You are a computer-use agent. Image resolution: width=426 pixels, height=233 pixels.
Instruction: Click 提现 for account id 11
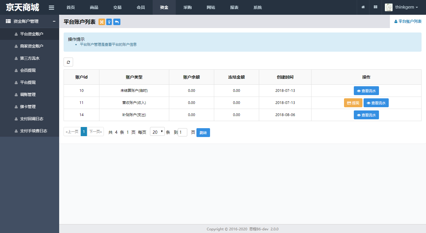point(353,103)
